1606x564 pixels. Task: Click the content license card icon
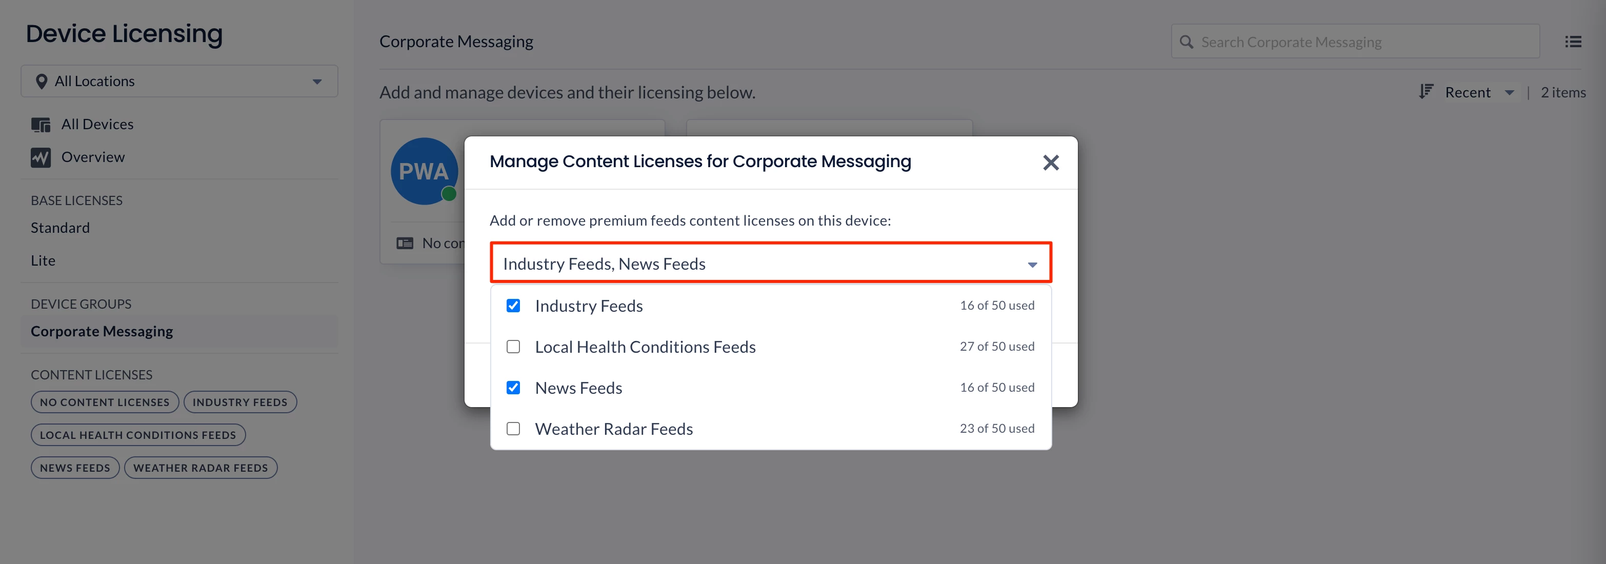tap(405, 244)
